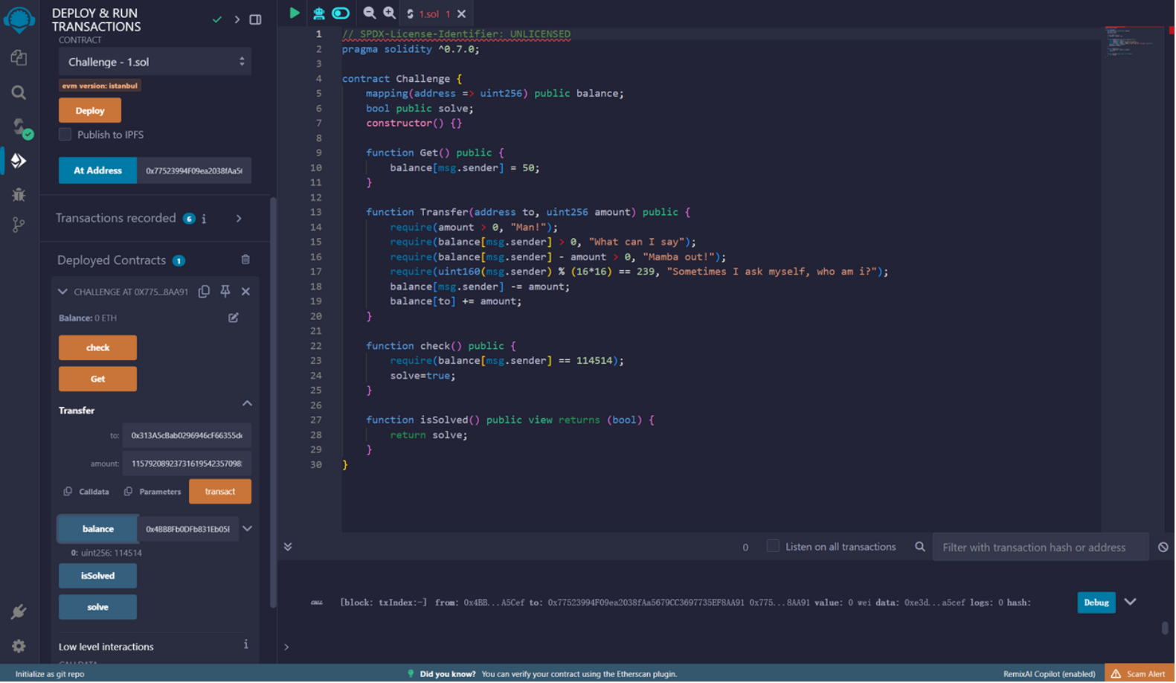Click the Transfer amount field
Image resolution: width=1176 pixels, height=683 pixels.
[187, 464]
